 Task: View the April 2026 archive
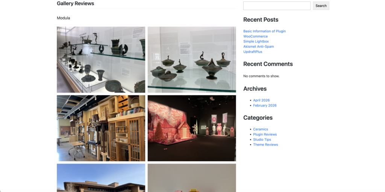(261, 100)
